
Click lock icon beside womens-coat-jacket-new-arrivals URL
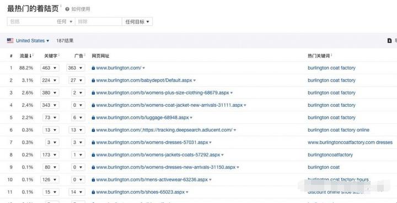click(93, 105)
